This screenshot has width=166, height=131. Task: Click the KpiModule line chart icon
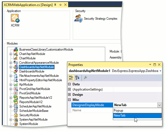(16, 85)
